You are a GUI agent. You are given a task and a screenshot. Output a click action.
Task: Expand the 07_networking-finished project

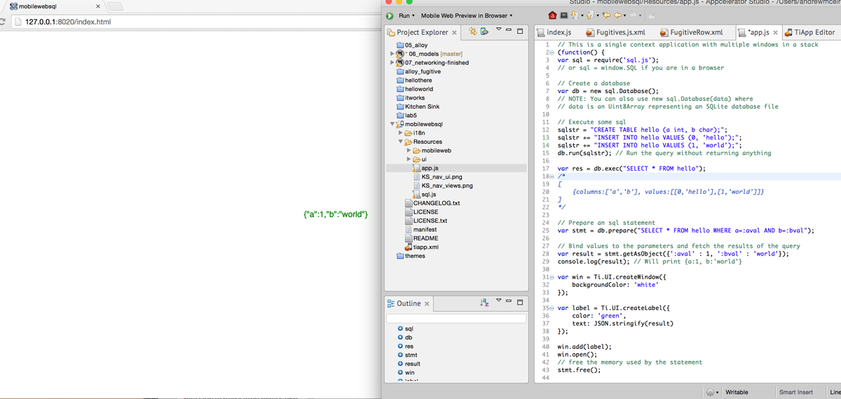click(x=392, y=62)
